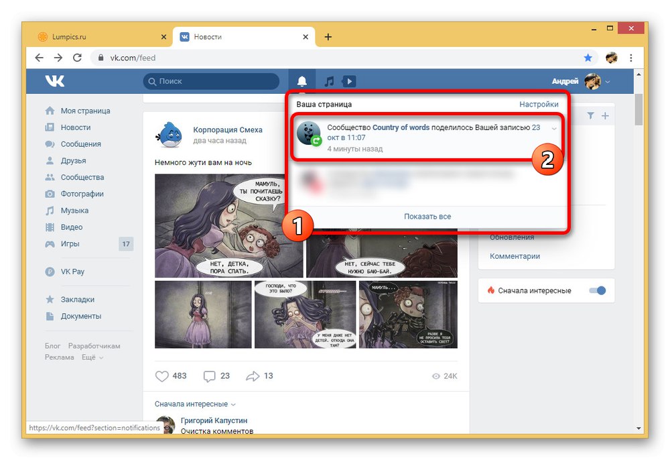Click the share arrow icon showing 13
The height and width of the screenshot is (460, 670).
click(x=253, y=376)
